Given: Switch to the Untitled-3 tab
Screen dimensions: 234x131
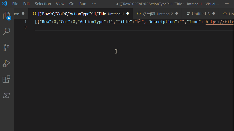Looking at the screenshot, I should tap(201, 14).
